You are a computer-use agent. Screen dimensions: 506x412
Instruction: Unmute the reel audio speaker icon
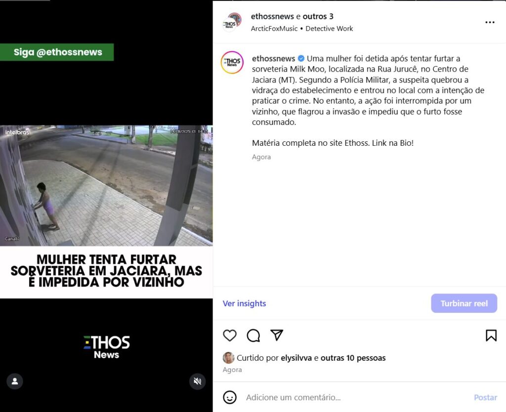point(197,381)
